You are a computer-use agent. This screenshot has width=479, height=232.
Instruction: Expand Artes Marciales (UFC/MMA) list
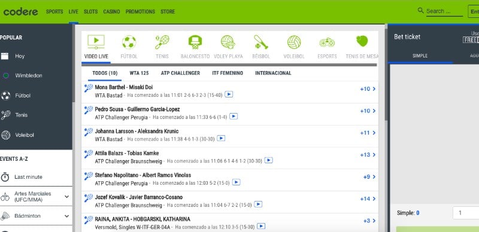coord(67,197)
